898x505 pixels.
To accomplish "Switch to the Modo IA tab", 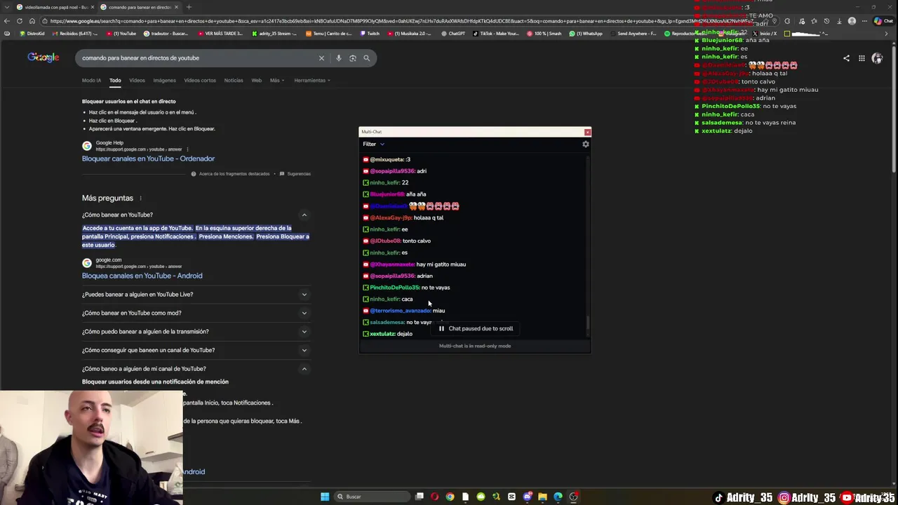I will click(91, 80).
